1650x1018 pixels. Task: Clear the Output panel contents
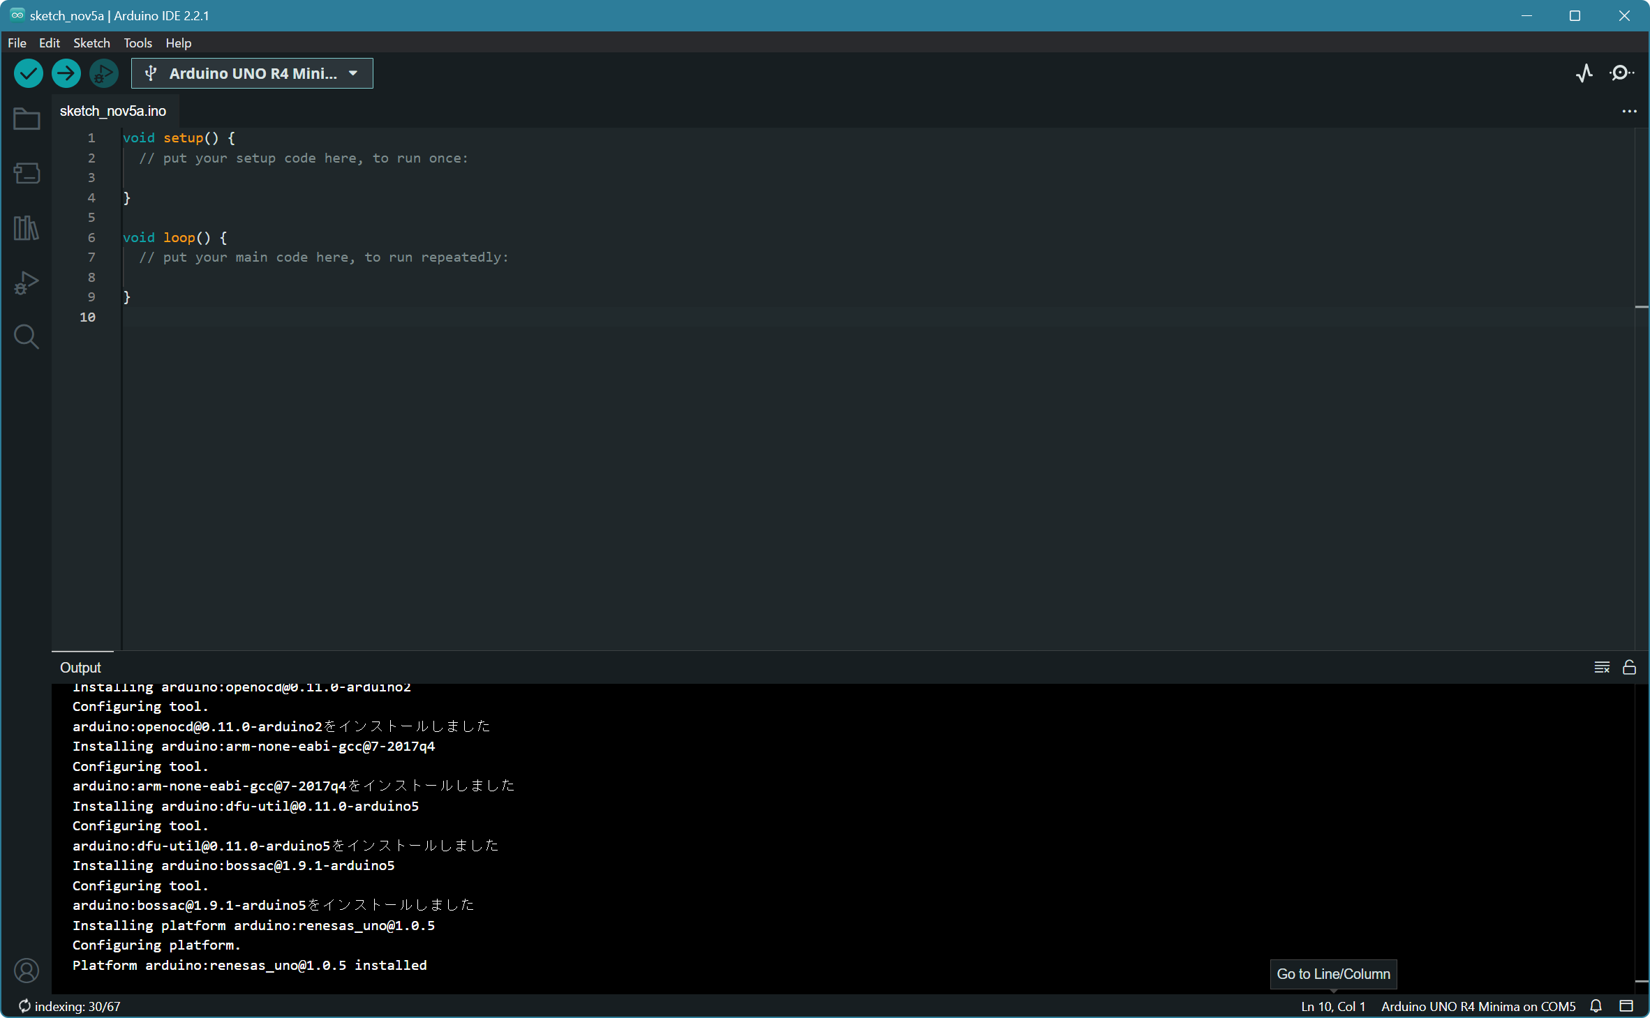coord(1602,668)
